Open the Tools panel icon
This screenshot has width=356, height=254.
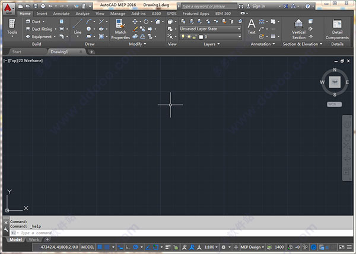coord(12,27)
